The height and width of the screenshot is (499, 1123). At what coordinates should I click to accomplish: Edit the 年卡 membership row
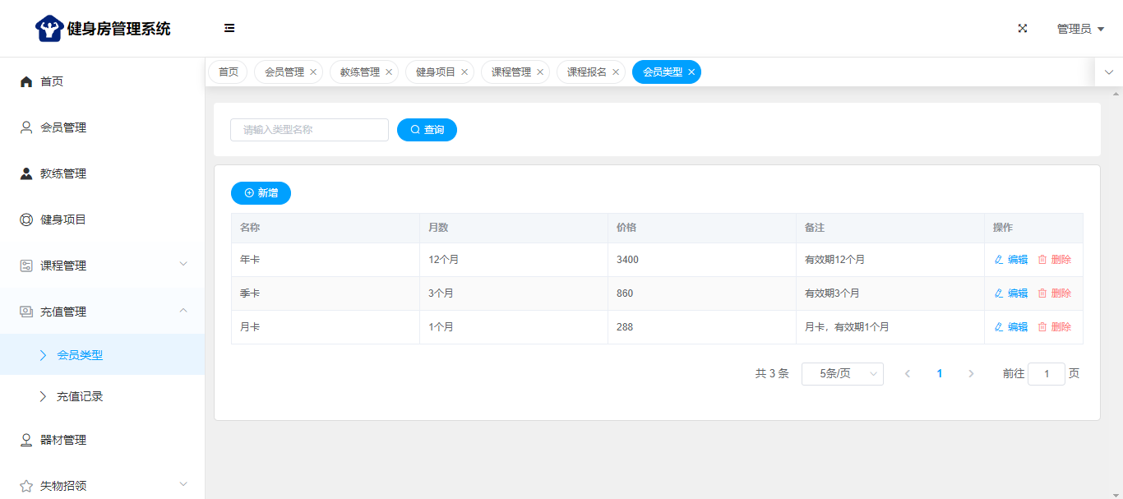point(1011,260)
